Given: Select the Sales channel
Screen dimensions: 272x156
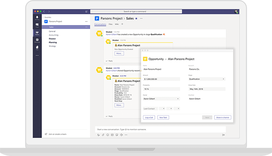Looking at the screenshot, I should click(66, 27).
